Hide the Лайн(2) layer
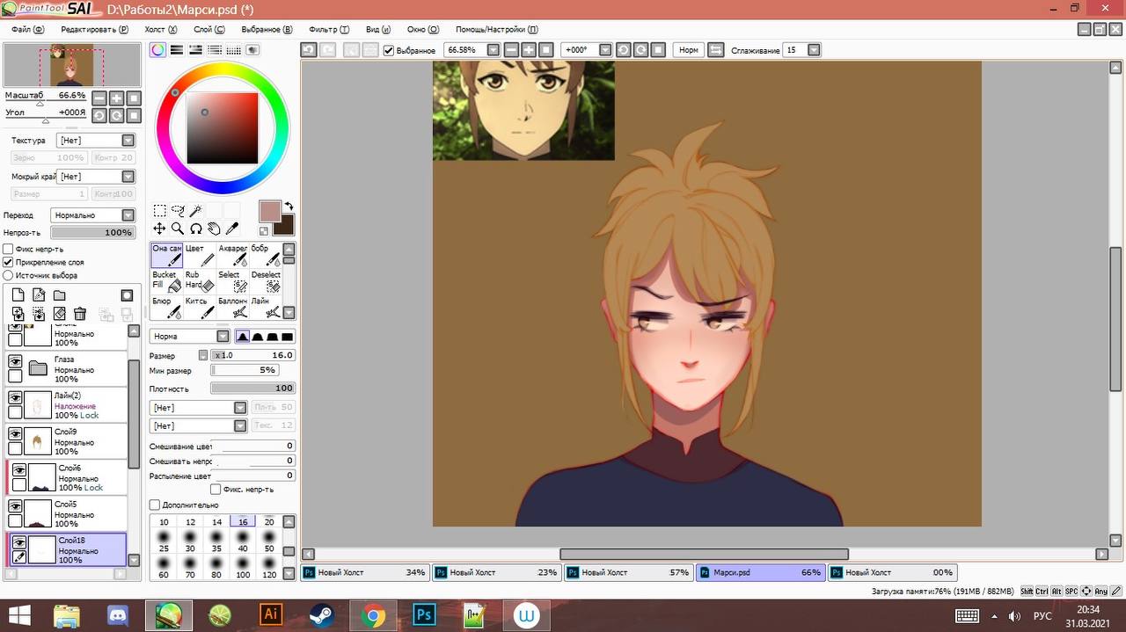 [x=15, y=397]
